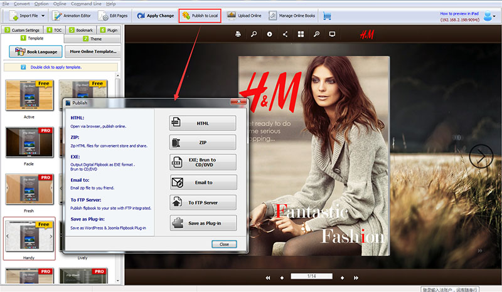Publish as ZIP in the Publish dialog
The width and height of the screenshot is (502, 292).
coord(203,142)
